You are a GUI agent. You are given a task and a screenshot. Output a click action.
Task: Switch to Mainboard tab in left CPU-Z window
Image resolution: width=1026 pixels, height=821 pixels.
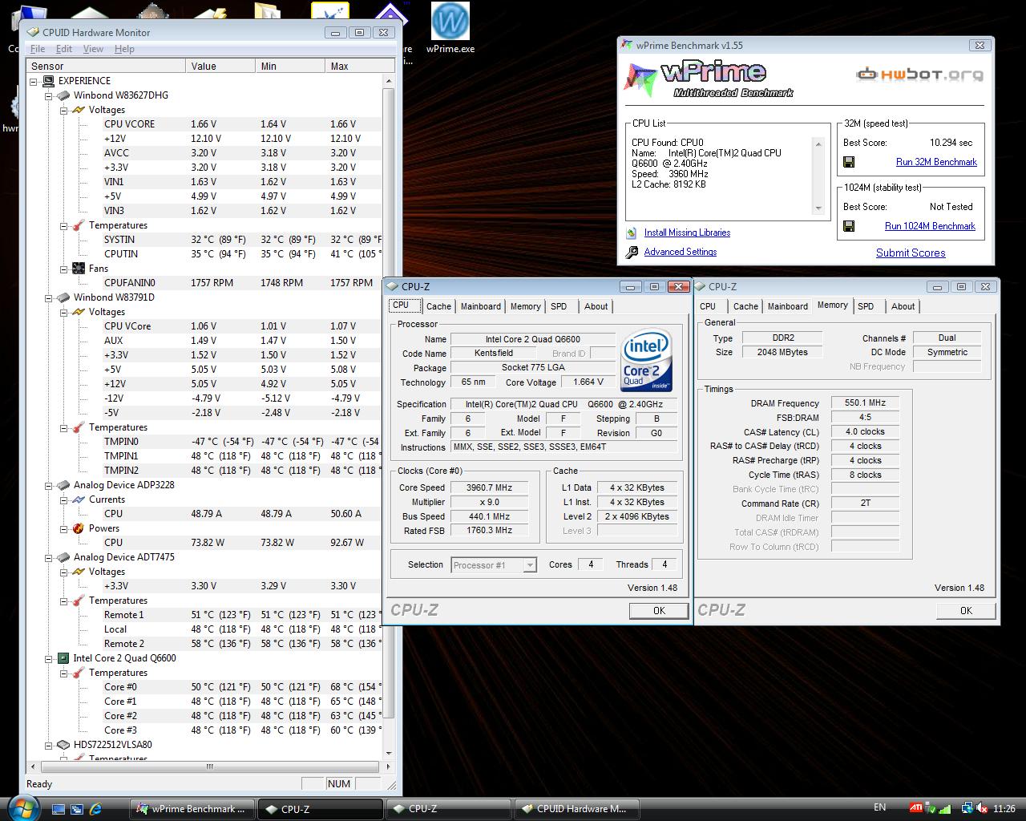click(x=480, y=306)
